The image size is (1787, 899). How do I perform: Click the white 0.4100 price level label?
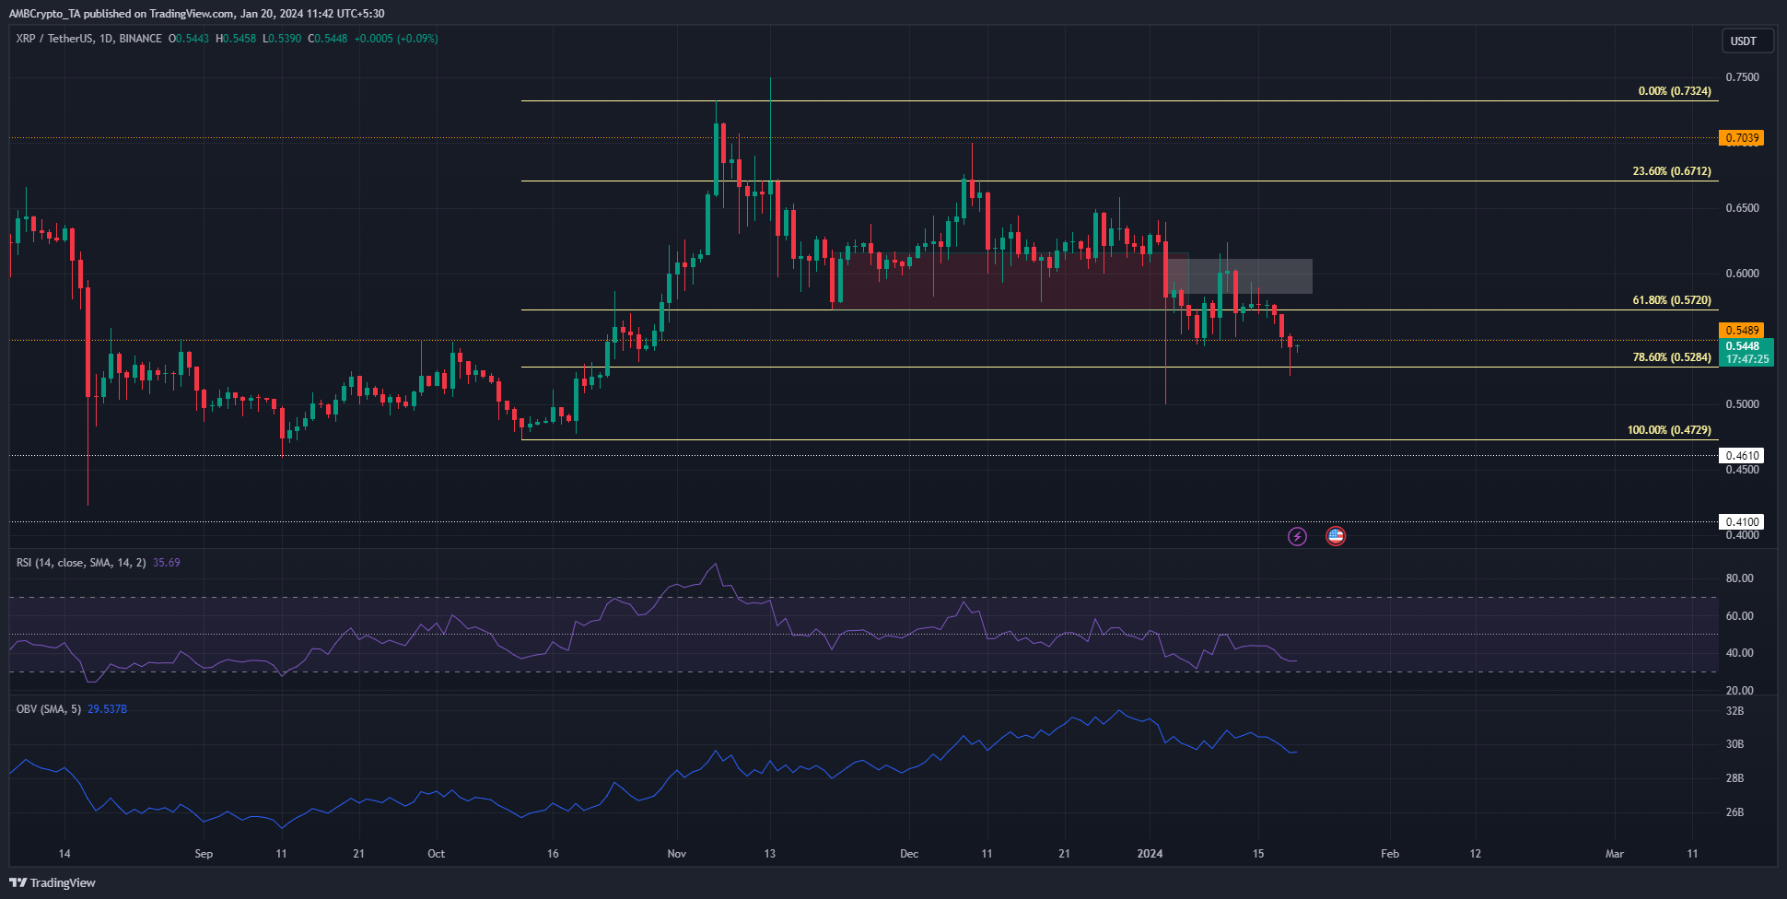pos(1742,521)
